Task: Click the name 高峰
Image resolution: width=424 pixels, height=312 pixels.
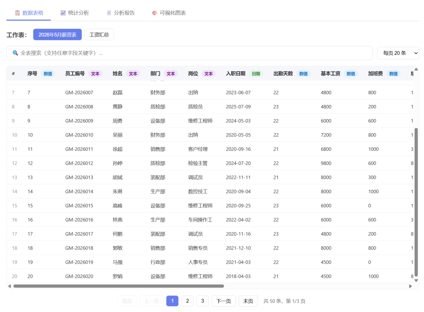Action: tap(118, 206)
